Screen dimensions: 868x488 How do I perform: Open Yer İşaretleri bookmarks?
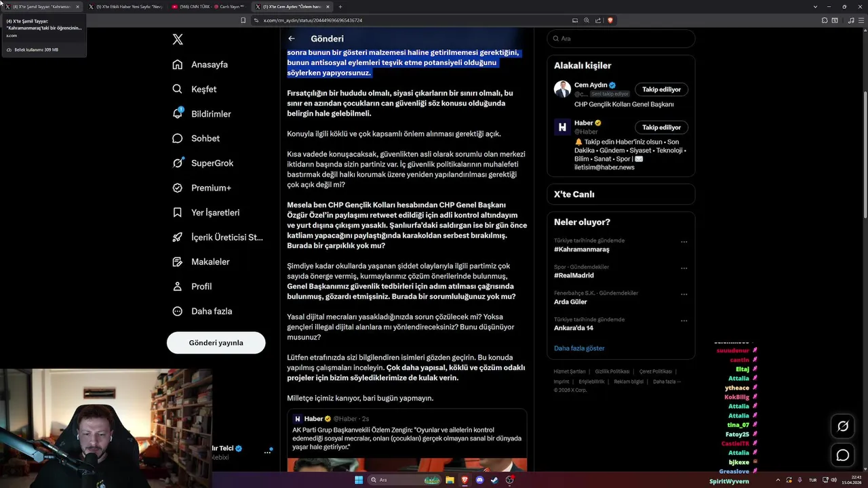pyautogui.click(x=205, y=212)
